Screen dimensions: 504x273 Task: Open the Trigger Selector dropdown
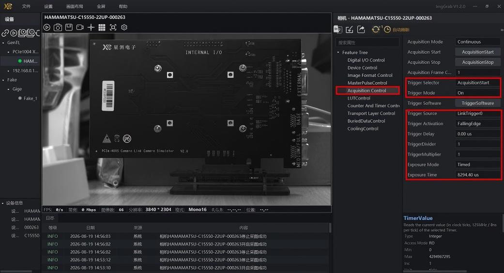click(x=478, y=83)
